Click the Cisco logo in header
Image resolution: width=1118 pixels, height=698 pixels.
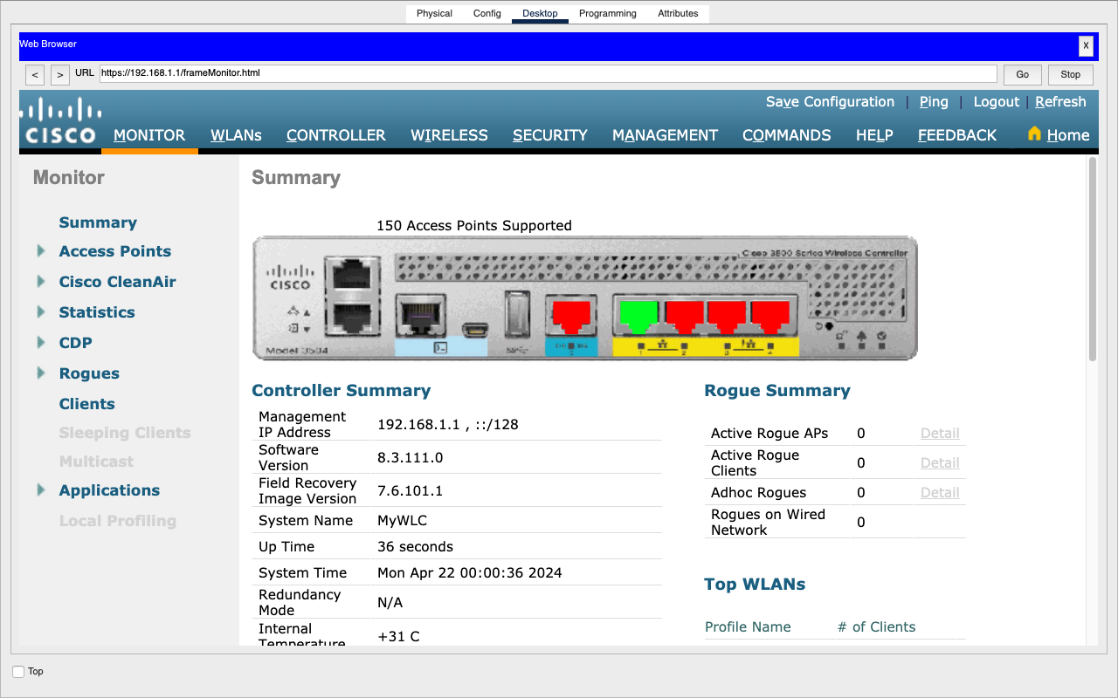point(60,120)
